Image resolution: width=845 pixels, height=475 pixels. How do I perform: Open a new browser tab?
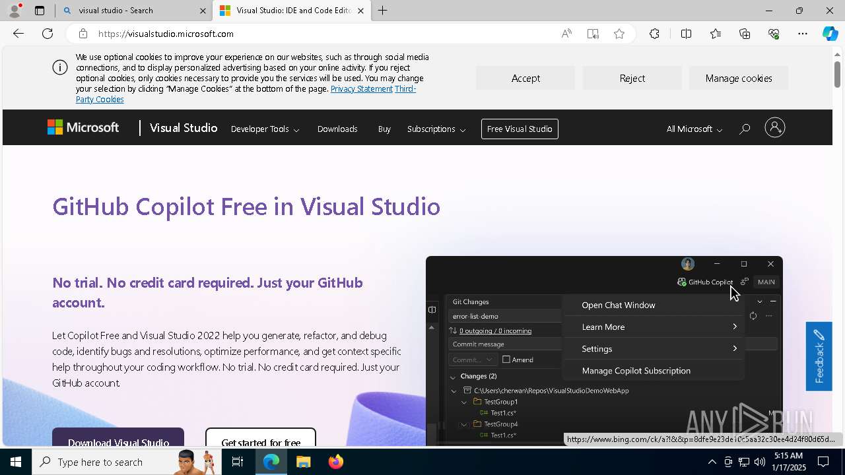[x=383, y=11]
